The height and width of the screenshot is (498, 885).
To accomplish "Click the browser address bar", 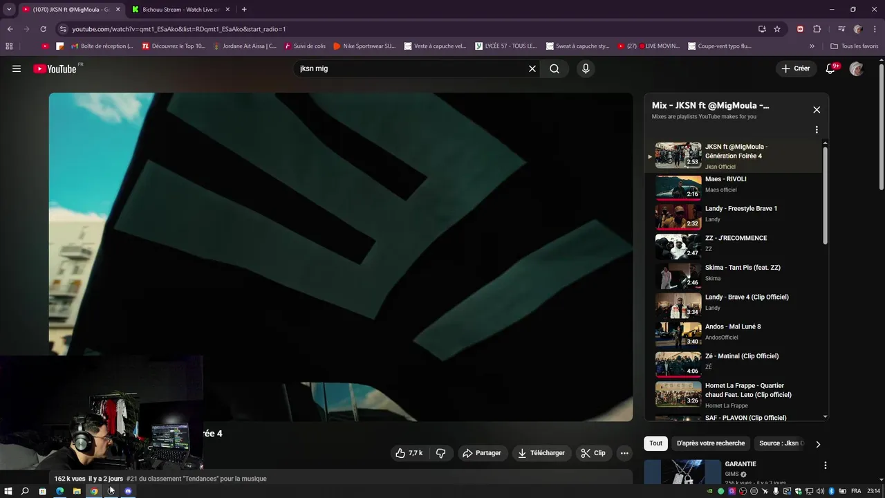I will (x=408, y=29).
